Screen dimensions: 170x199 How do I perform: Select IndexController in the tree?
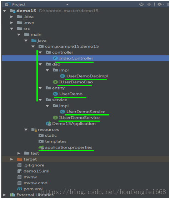(x=76, y=58)
